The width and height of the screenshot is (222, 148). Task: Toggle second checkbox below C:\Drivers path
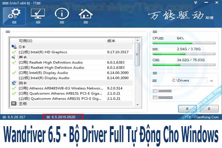pos(155,97)
